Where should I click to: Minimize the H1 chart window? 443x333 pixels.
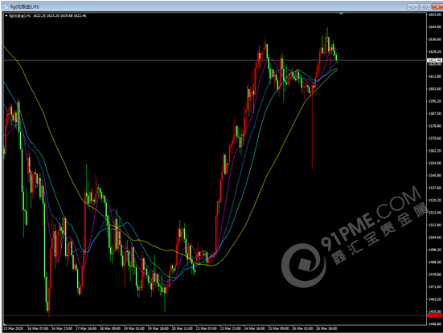[412, 6]
